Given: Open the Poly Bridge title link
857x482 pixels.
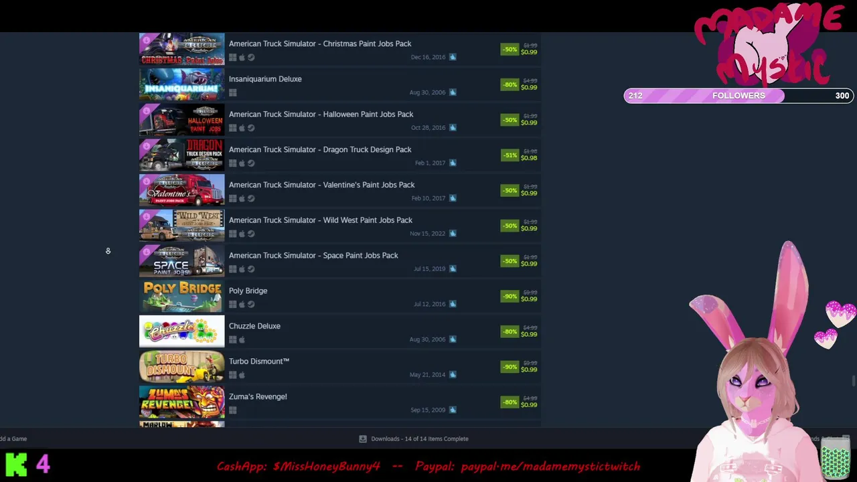Looking at the screenshot, I should 248,291.
